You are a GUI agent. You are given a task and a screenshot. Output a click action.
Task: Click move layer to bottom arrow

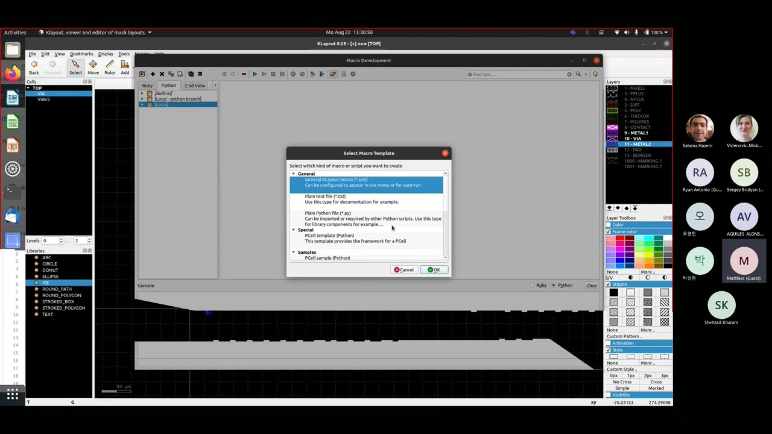(x=609, y=208)
